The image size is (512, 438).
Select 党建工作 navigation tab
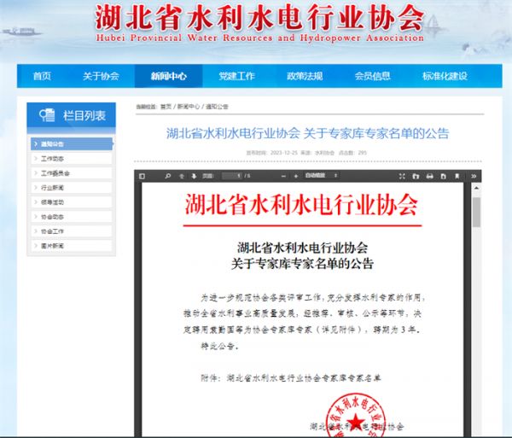236,76
